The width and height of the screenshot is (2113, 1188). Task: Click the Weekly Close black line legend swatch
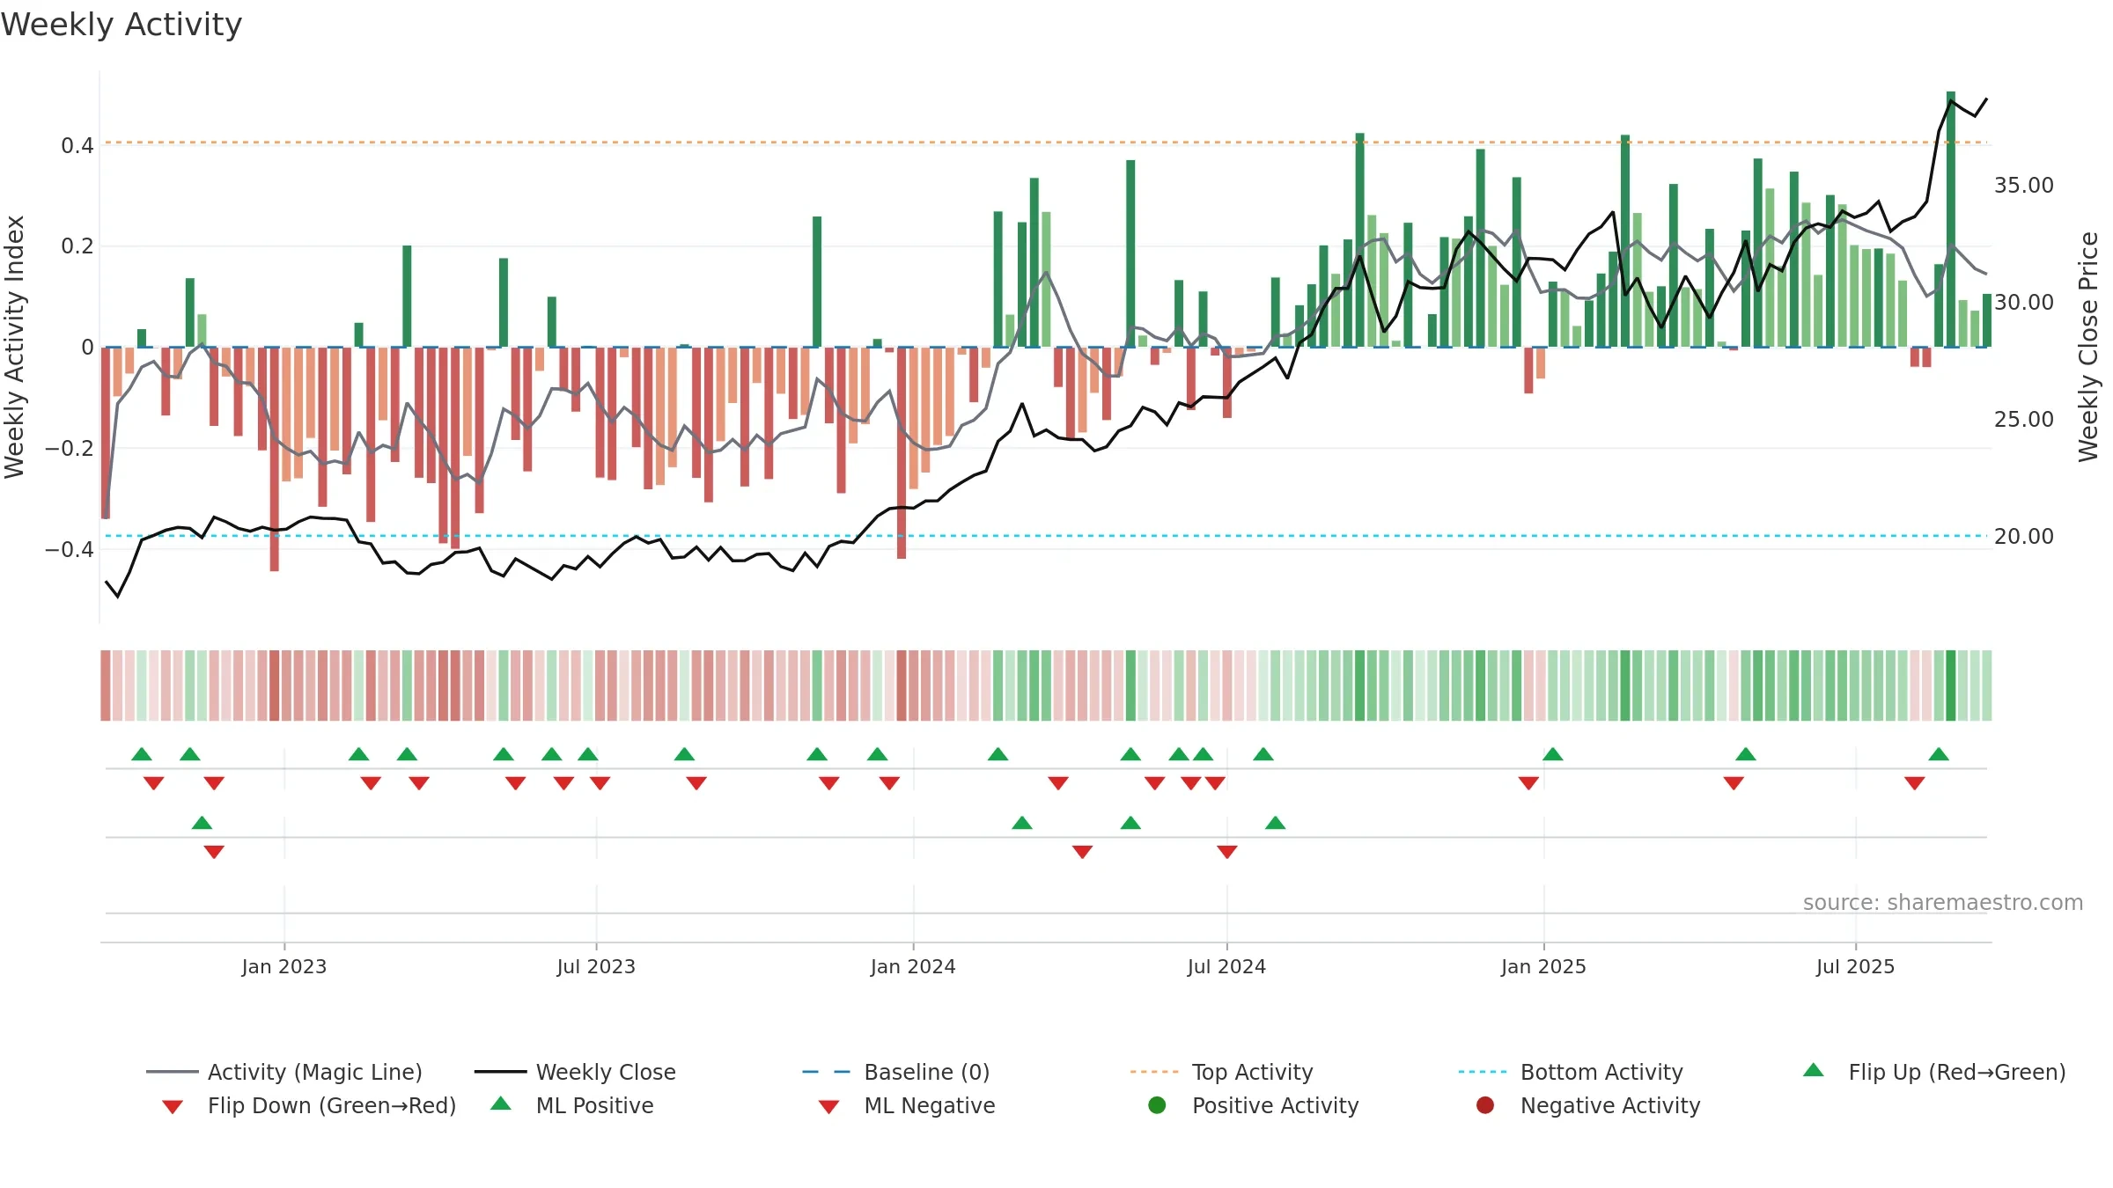[x=501, y=1072]
